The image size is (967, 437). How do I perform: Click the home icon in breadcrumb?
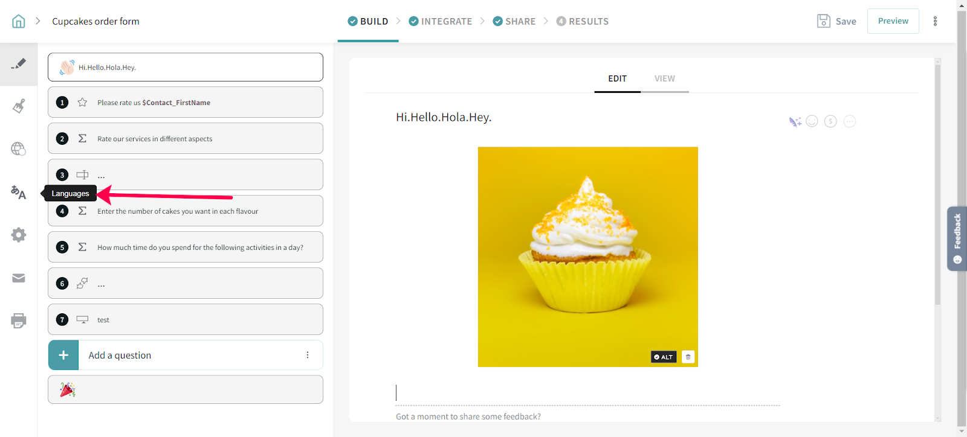point(19,21)
